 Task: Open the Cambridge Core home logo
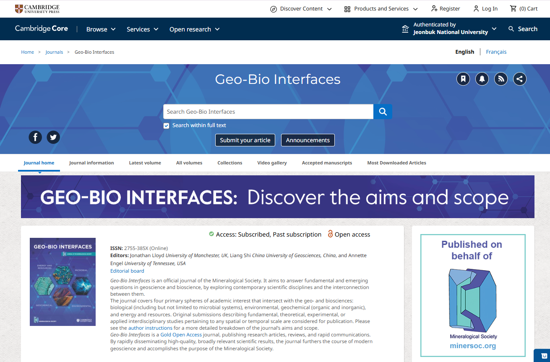[42, 29]
